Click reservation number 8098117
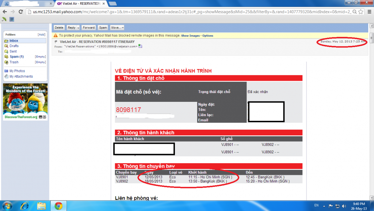The image size is (374, 211). pos(128,110)
